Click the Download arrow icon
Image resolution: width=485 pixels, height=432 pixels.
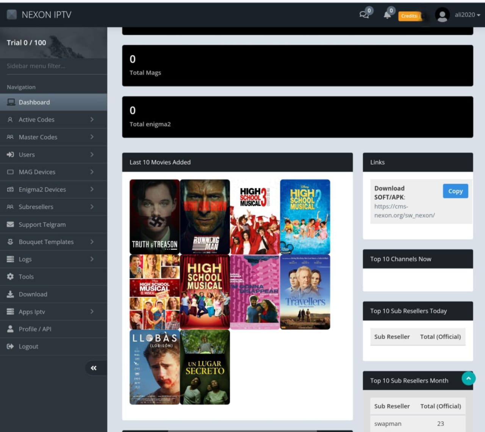tap(10, 294)
